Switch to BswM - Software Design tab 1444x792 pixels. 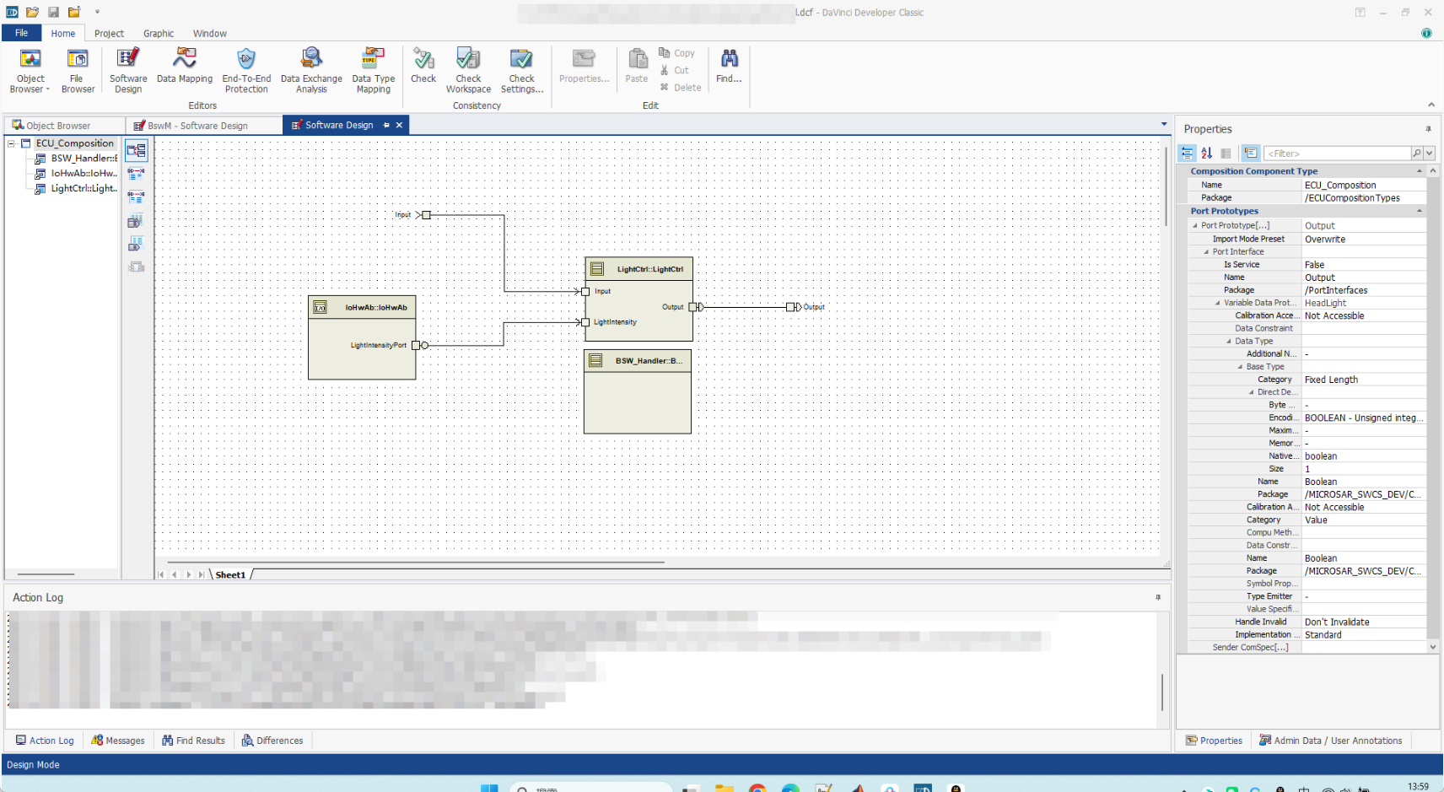[197, 126]
